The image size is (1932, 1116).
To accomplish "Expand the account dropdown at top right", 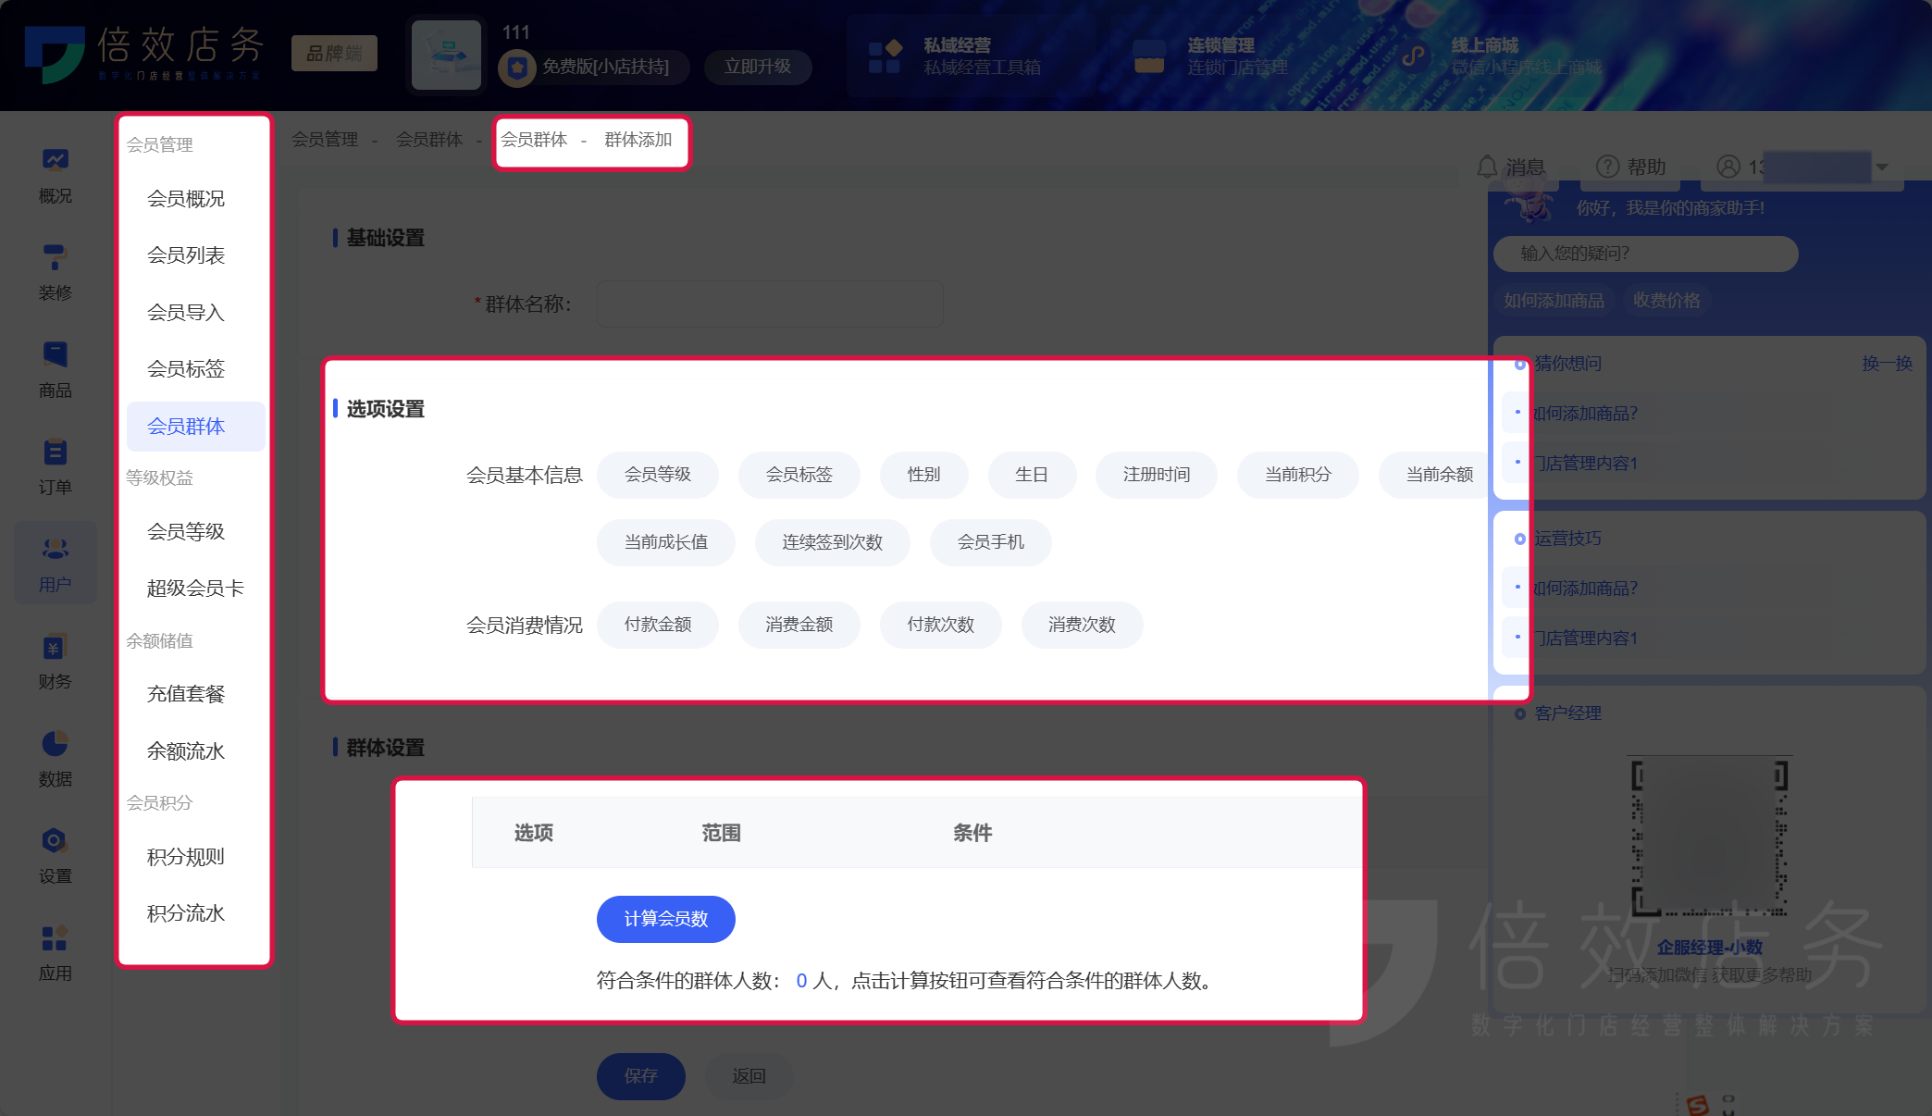I will (1881, 167).
